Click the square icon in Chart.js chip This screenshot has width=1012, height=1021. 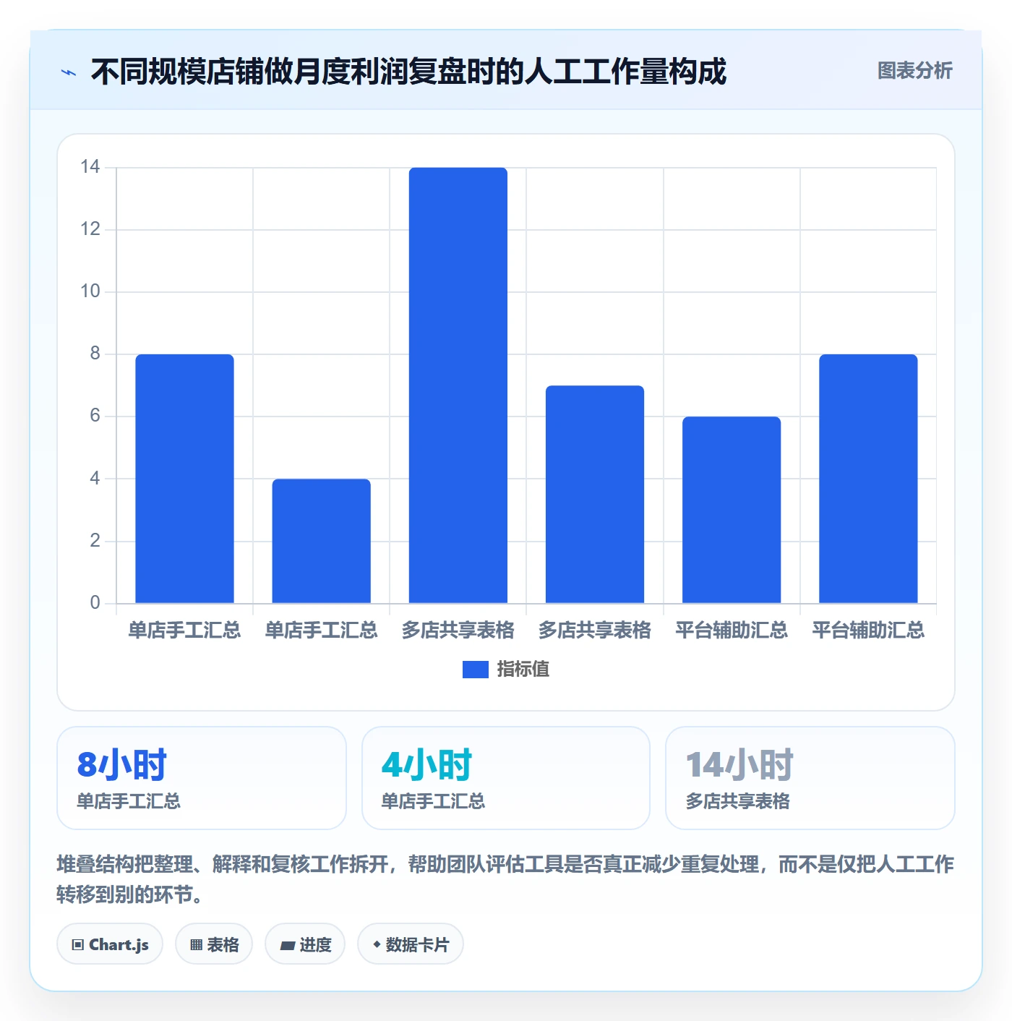tap(78, 944)
